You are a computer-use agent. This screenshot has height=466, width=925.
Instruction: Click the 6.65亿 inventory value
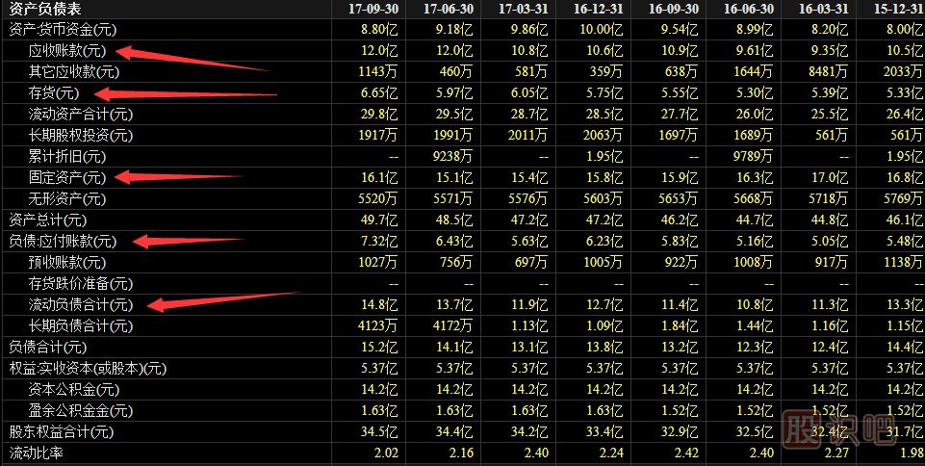pyautogui.click(x=379, y=92)
